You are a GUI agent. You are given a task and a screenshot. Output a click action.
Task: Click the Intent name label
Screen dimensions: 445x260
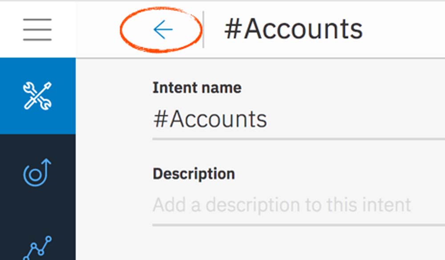[x=197, y=88]
